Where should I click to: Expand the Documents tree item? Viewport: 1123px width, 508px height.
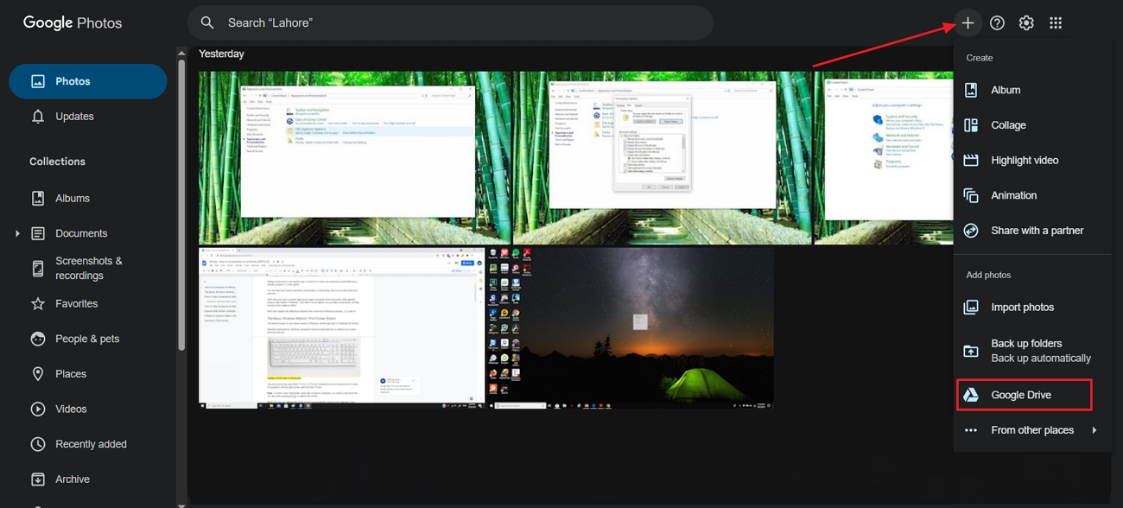tap(17, 232)
